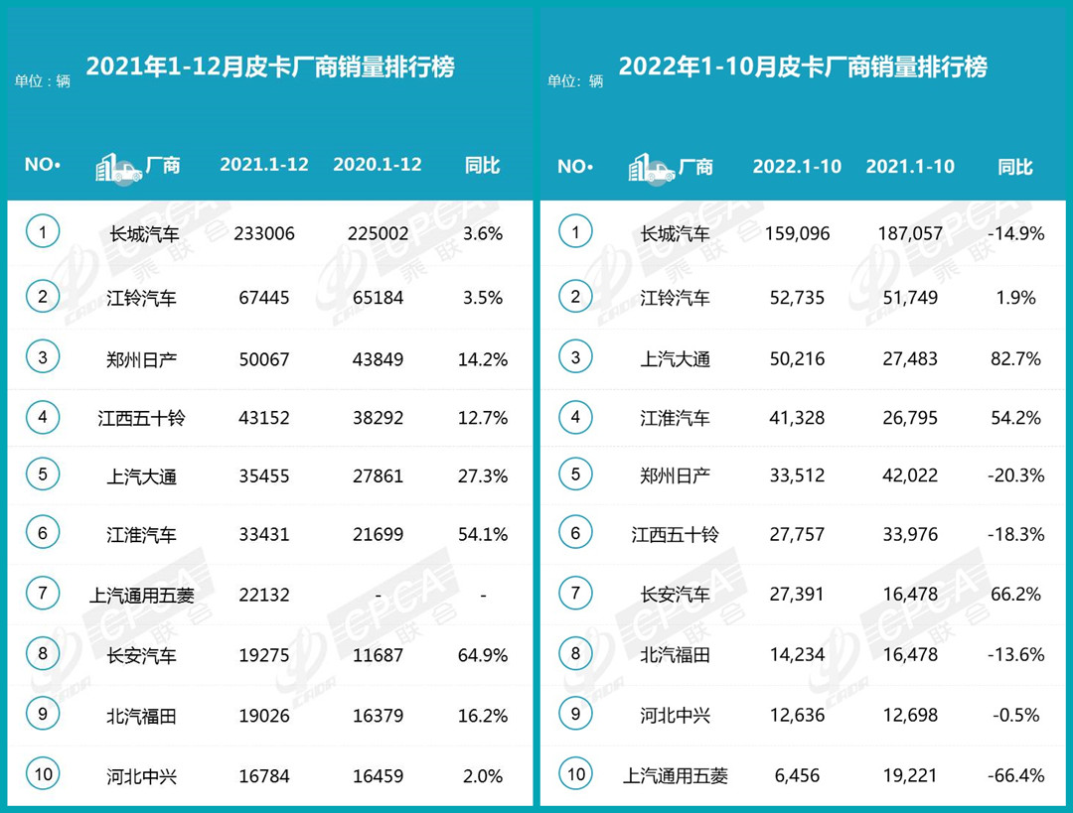Viewport: 1073px width, 813px height.
Task: Click the 233006 sales figure
Action: (264, 234)
